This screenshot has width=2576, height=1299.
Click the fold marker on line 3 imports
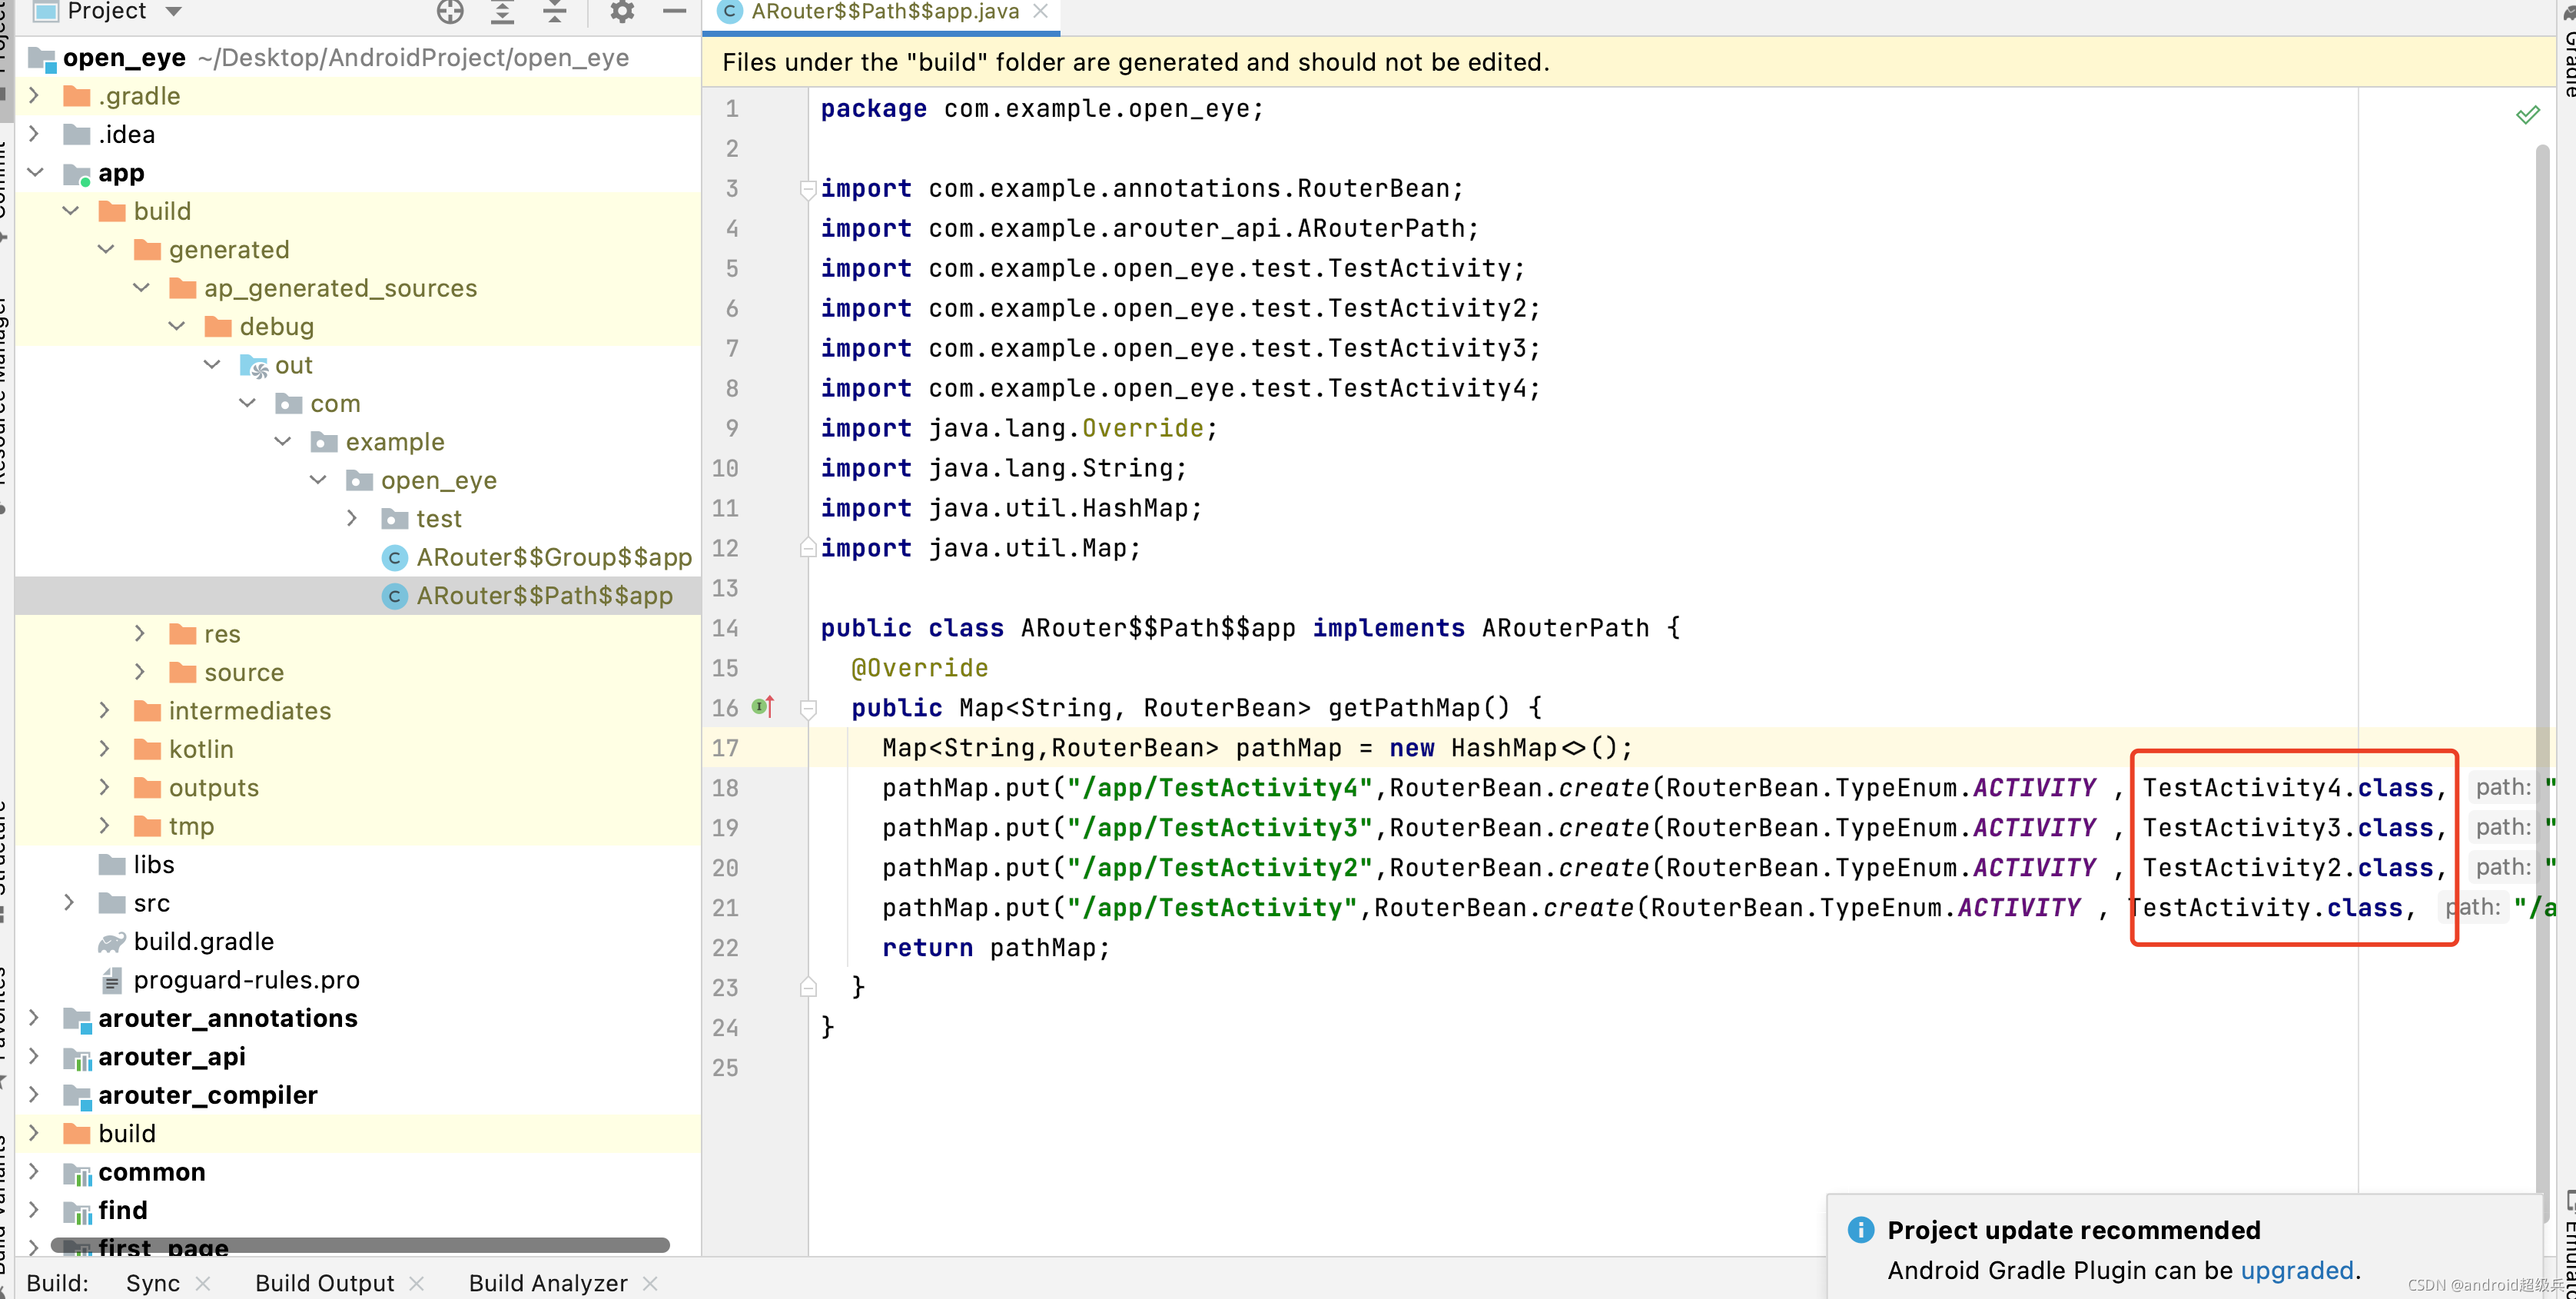click(807, 188)
